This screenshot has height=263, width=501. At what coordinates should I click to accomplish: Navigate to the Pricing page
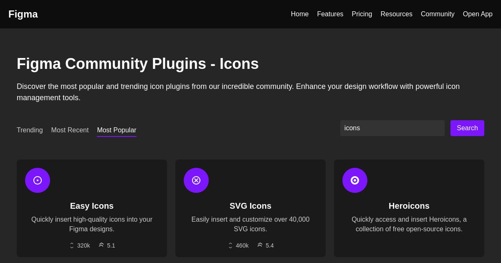(362, 14)
